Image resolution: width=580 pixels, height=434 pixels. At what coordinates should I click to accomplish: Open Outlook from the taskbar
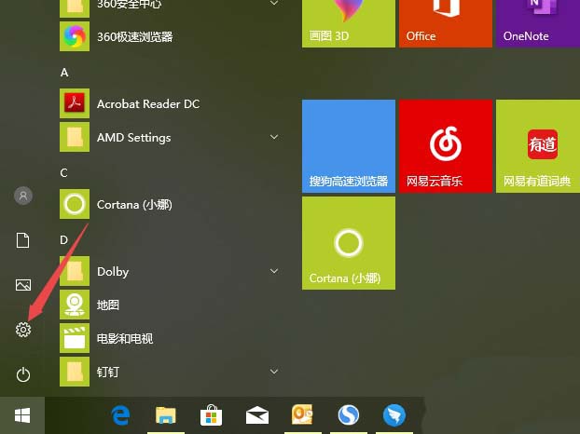[x=302, y=414]
